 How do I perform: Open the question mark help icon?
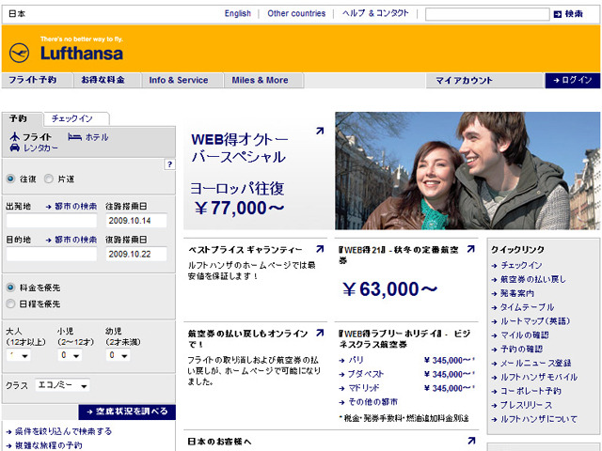coord(169,164)
